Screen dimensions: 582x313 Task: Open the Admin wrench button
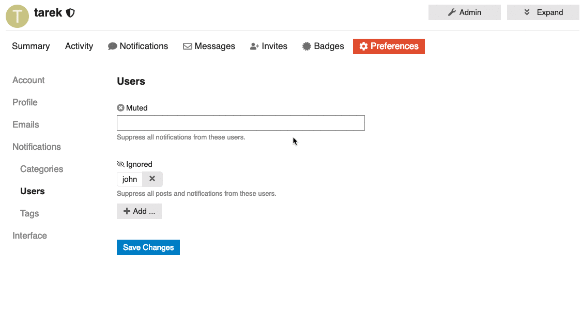464,12
